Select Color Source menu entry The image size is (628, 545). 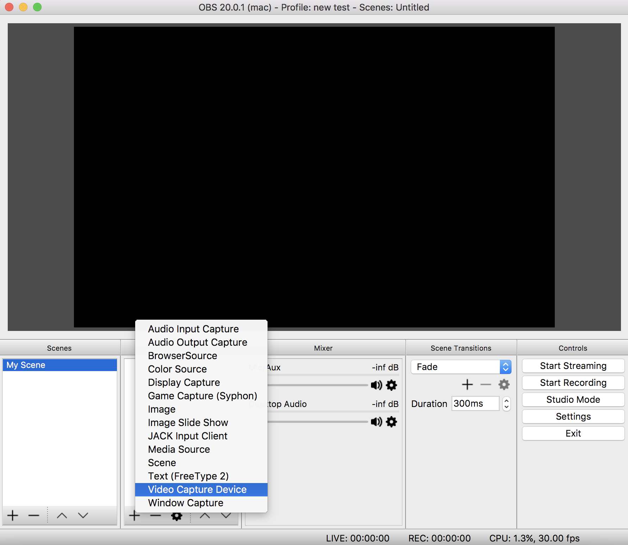click(x=201, y=369)
